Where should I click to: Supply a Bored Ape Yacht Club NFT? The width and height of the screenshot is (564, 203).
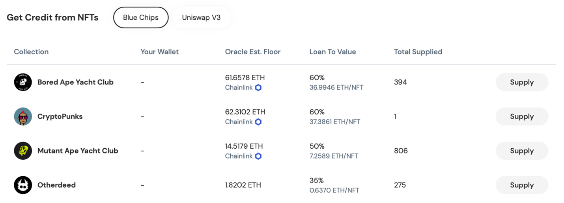521,82
